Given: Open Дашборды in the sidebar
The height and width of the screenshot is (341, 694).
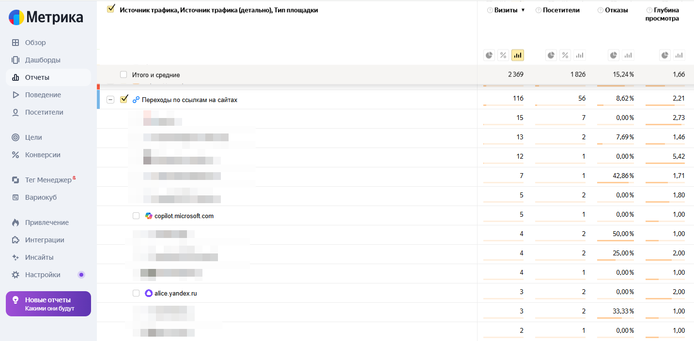Looking at the screenshot, I should click(43, 60).
